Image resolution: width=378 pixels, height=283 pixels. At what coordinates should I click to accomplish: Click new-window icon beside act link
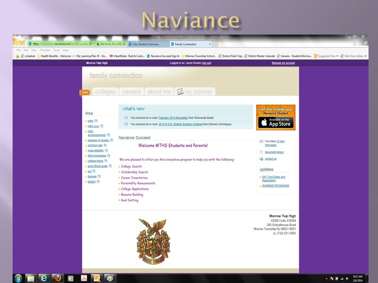(x=94, y=171)
